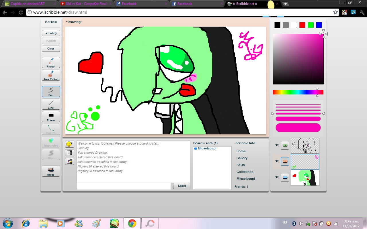Pick the blue color swatch
Screen dimensions: 367x229
[319, 25]
